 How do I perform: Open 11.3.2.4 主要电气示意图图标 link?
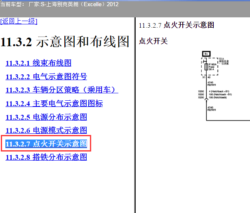[54, 103]
